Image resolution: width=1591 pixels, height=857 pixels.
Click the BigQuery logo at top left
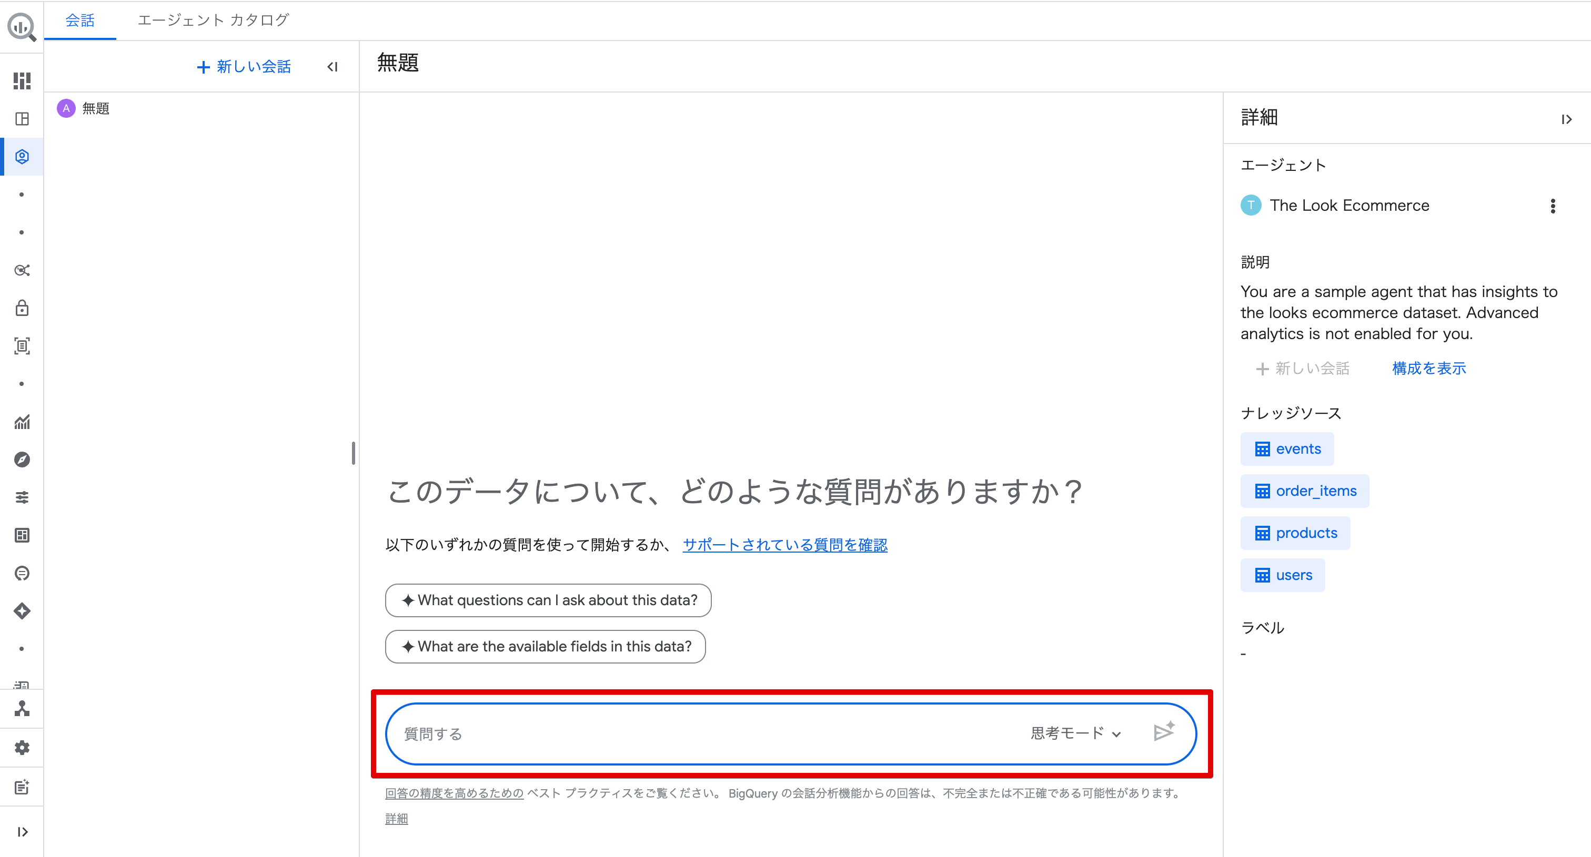[x=22, y=27]
